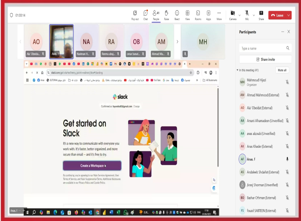Click the 'Type a name' search field
Screen dimensions: 301x221
tap(265, 48)
